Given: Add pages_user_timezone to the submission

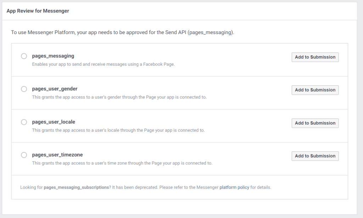Looking at the screenshot, I should click(315, 156).
